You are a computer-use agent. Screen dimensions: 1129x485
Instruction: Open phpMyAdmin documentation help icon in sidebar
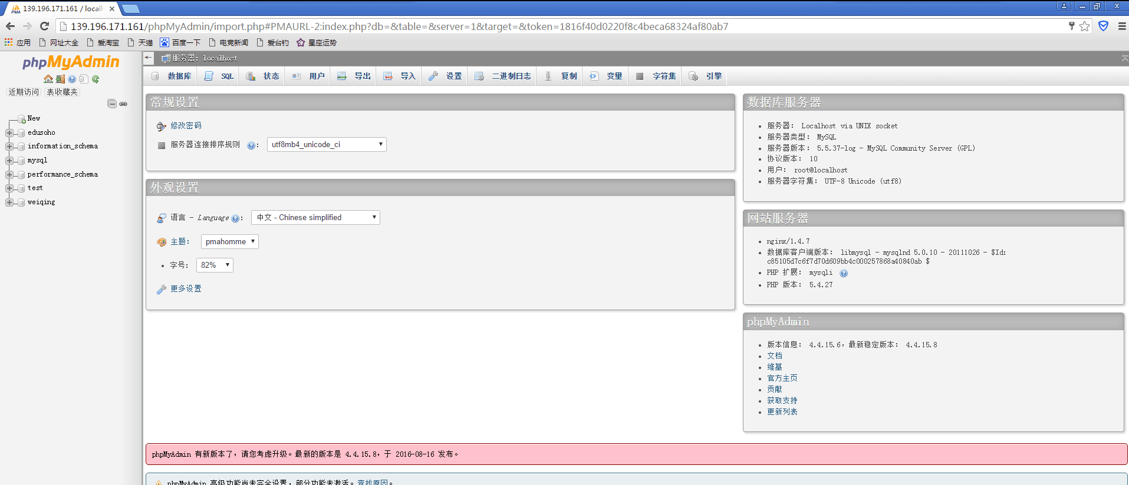coord(72,79)
